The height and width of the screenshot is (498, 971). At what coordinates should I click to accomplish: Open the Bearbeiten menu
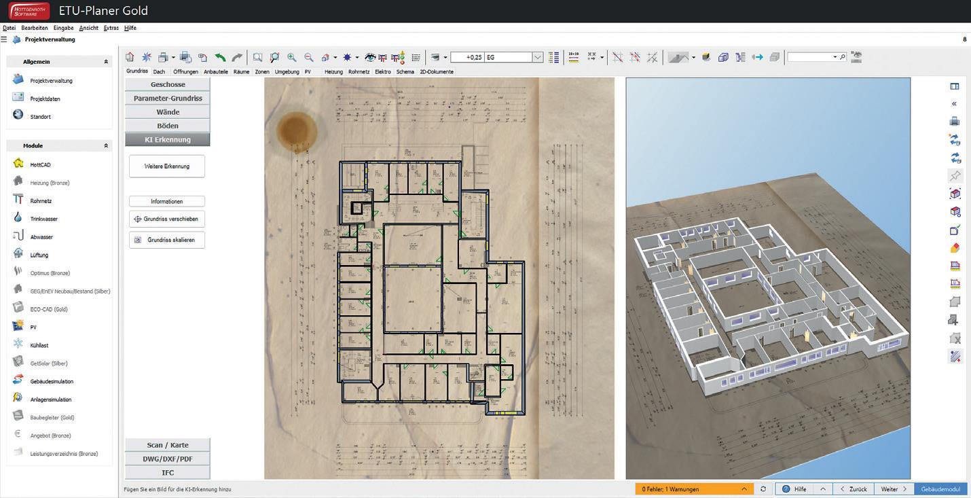(33, 28)
